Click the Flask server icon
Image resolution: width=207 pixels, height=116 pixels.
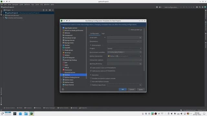[x=63, y=50]
